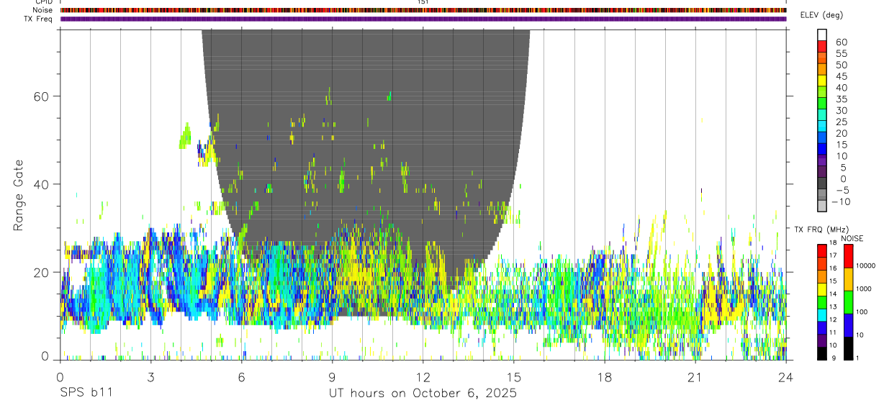Image resolution: width=884 pixels, height=408 pixels.
Task: Click the '9' tick on UT hours axis
Action: pyautogui.click(x=333, y=376)
